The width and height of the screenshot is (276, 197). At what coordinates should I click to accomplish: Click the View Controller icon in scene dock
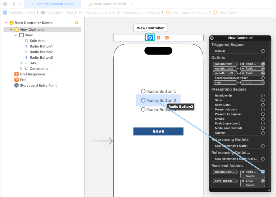(150, 38)
